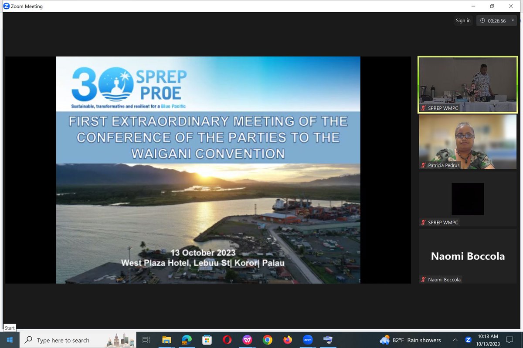Click the 00:26:56 meeting timer text
This screenshot has height=348, width=523.
(497, 20)
